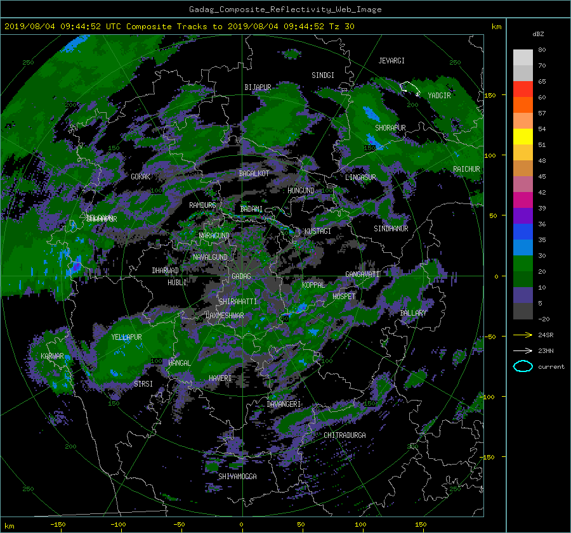571x533 pixels.
Task: Click the NAVALGUND city label
Action: tap(210, 257)
